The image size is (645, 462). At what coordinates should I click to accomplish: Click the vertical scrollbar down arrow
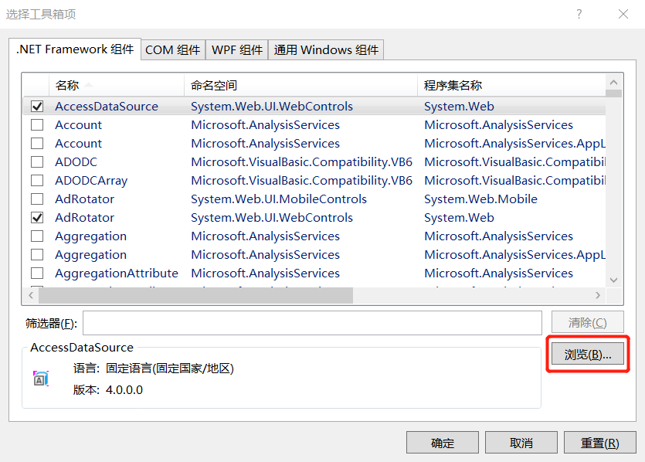coord(615,280)
